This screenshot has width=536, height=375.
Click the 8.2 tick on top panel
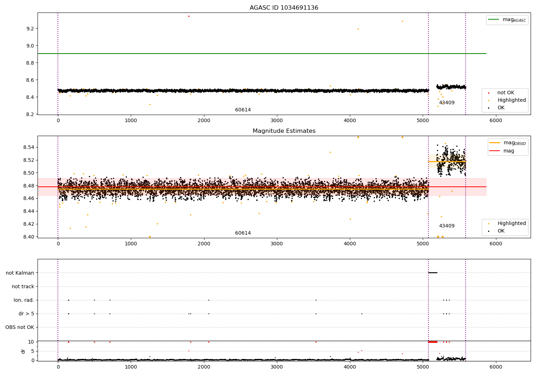(x=30, y=114)
